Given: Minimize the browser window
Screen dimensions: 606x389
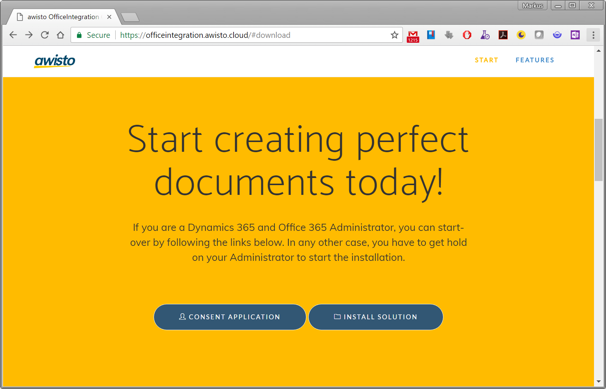Looking at the screenshot, I should pyautogui.click(x=558, y=5).
